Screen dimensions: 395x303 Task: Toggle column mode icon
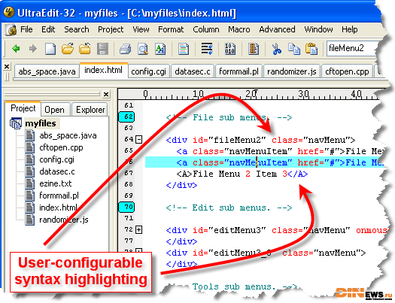pyautogui.click(x=253, y=49)
